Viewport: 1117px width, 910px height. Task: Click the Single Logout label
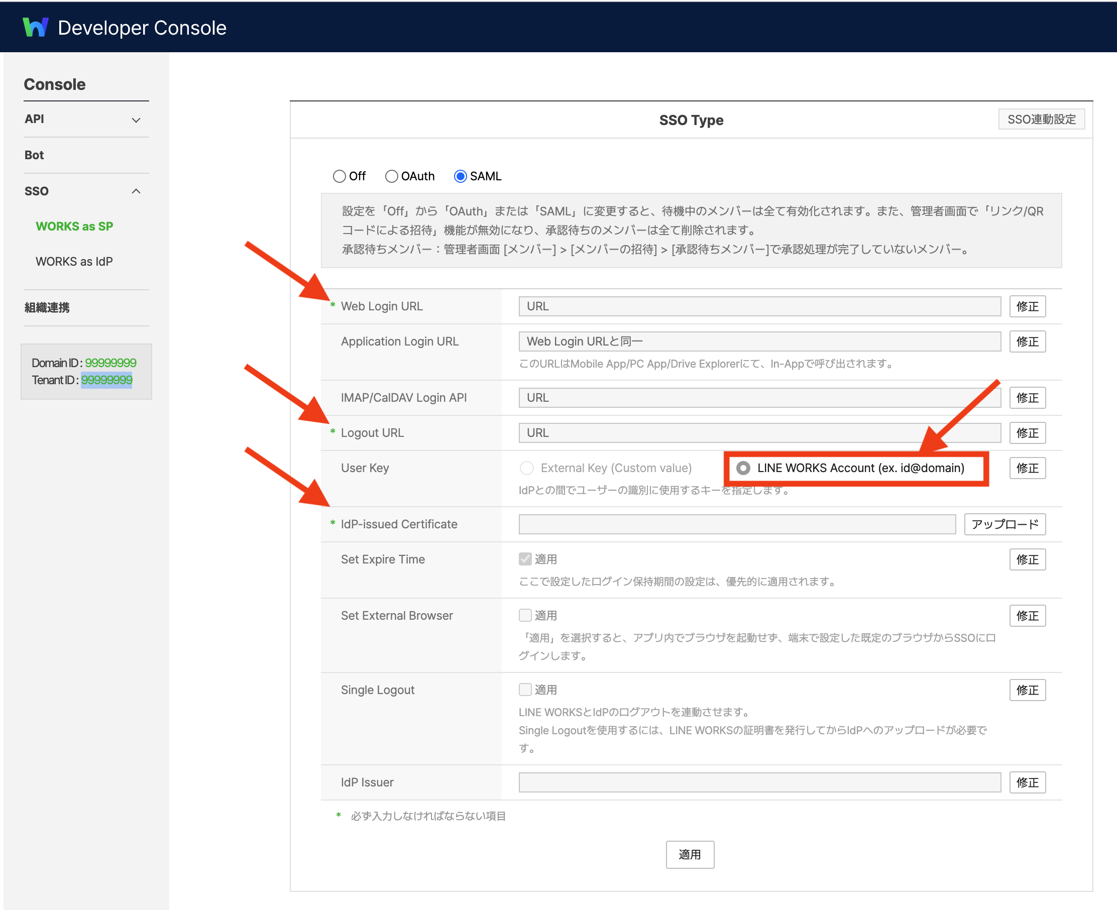coord(377,690)
